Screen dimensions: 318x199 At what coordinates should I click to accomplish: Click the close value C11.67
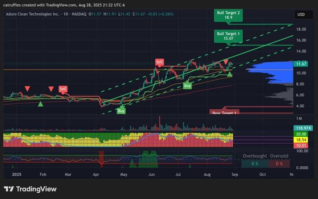click(x=139, y=14)
